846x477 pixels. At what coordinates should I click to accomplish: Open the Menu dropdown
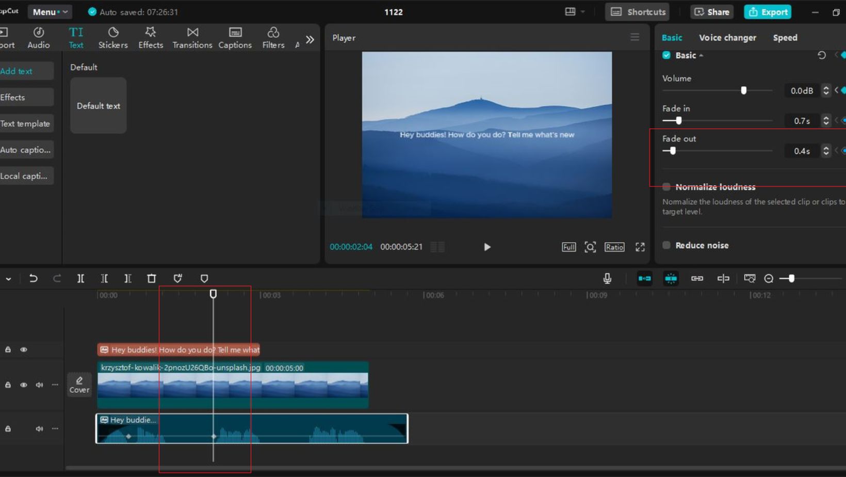[x=51, y=11]
